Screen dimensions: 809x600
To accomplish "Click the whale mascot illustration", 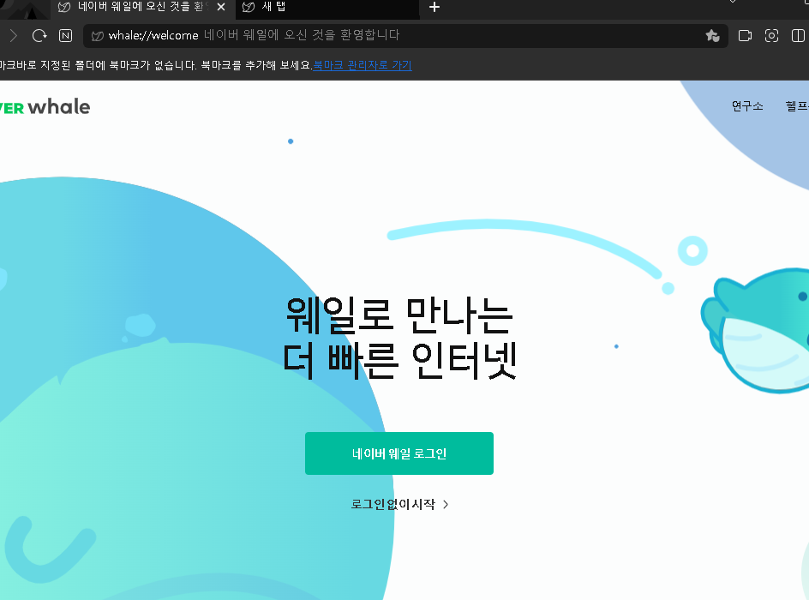I will point(756,330).
